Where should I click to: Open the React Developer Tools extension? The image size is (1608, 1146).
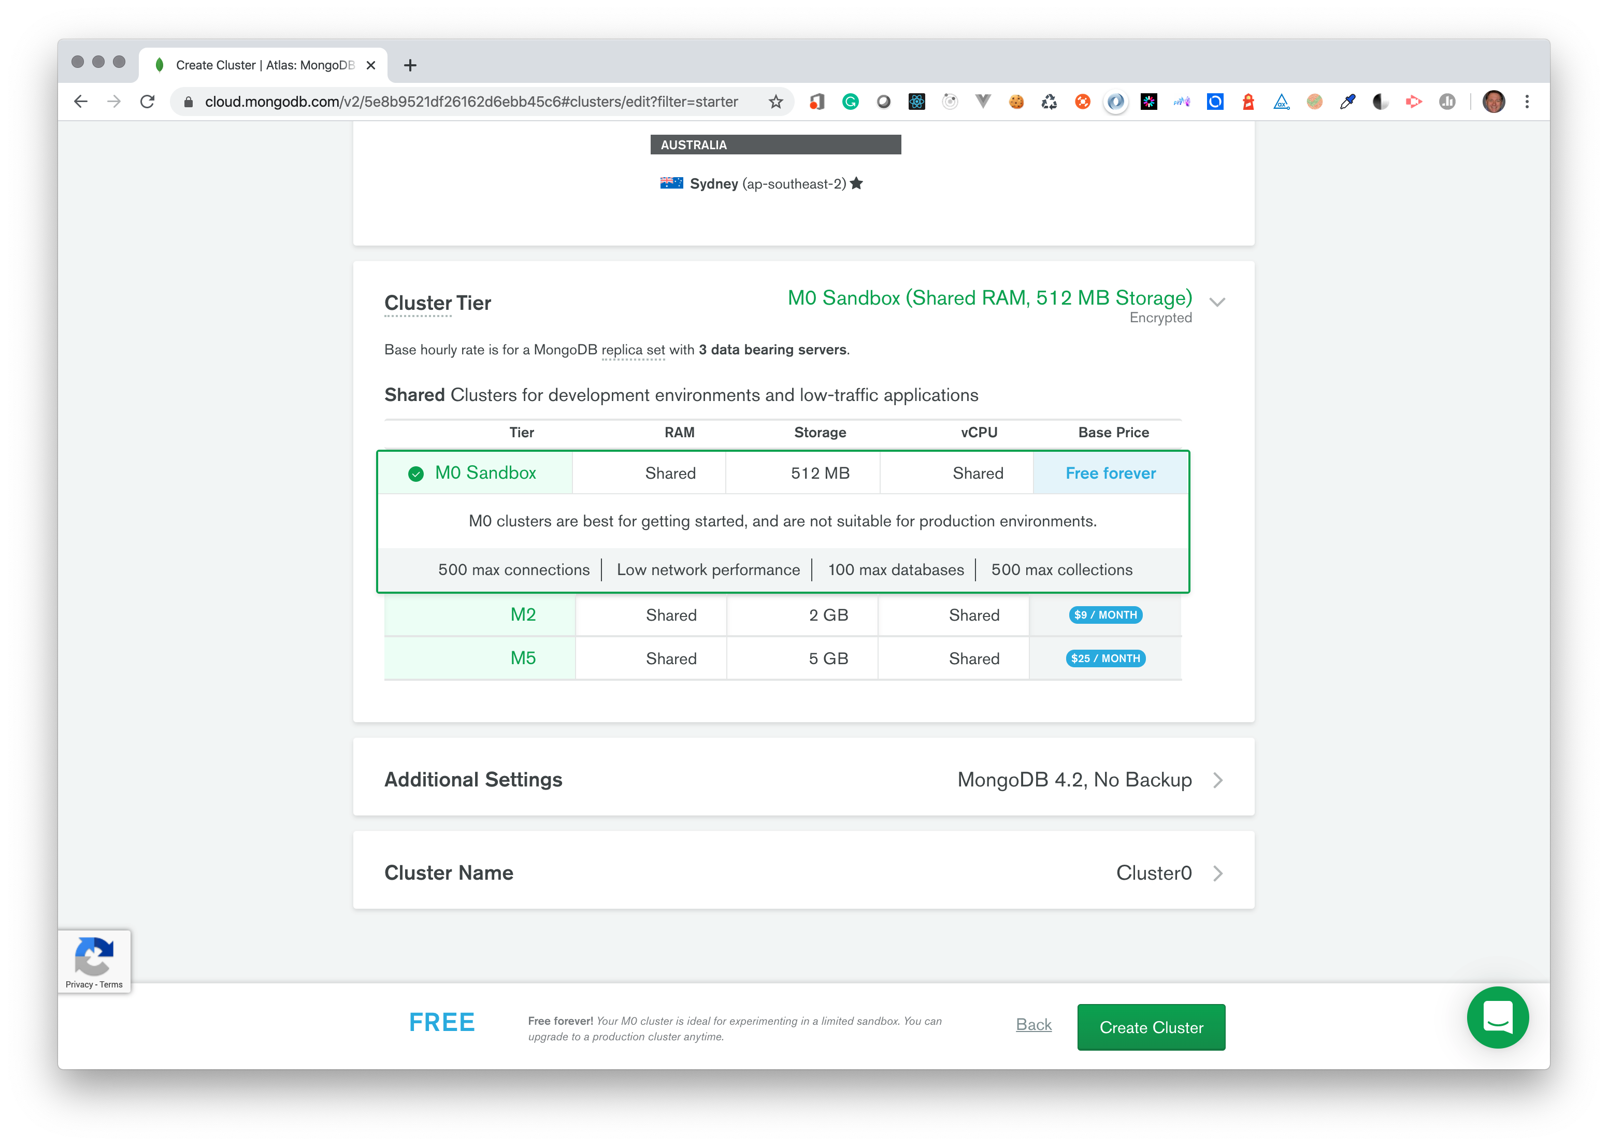click(x=916, y=102)
